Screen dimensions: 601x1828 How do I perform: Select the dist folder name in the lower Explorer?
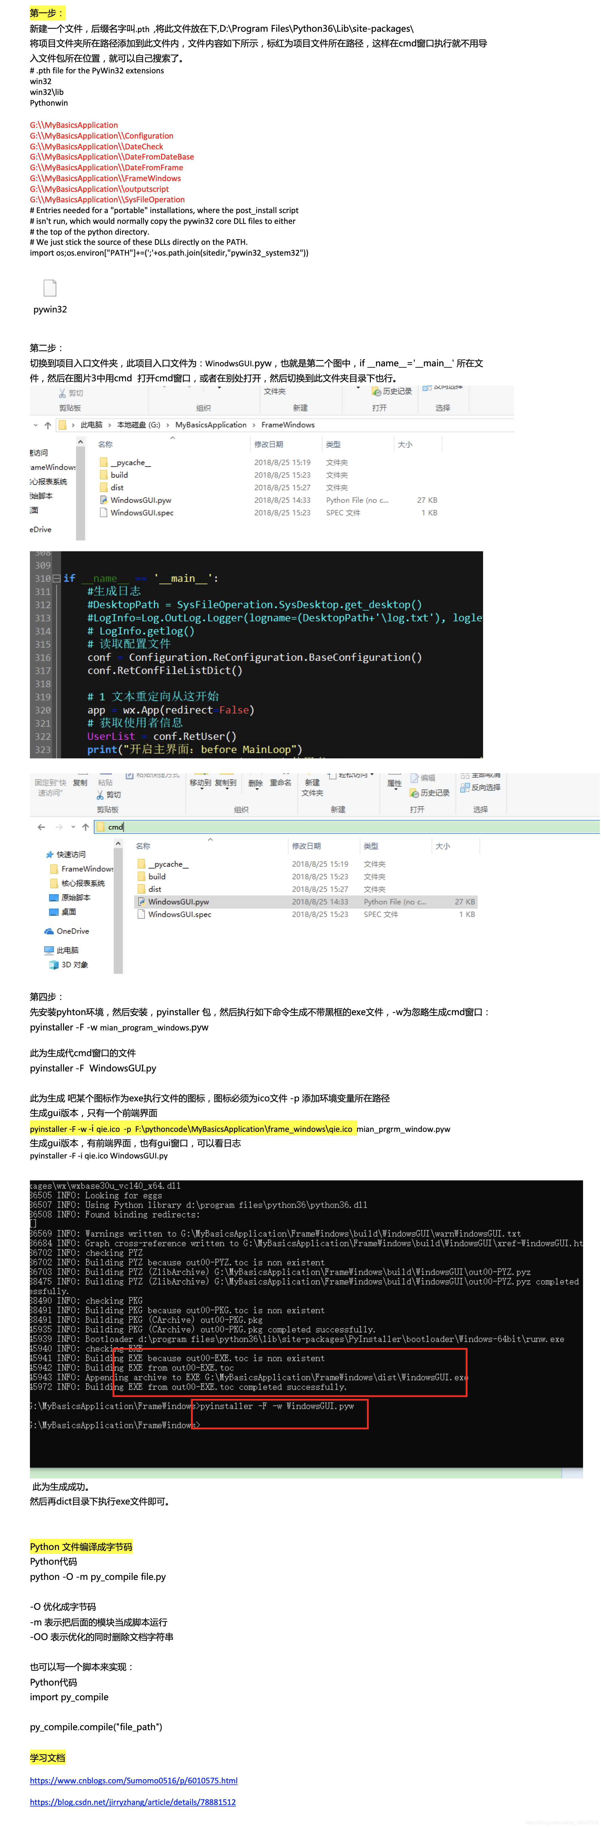[x=155, y=889]
